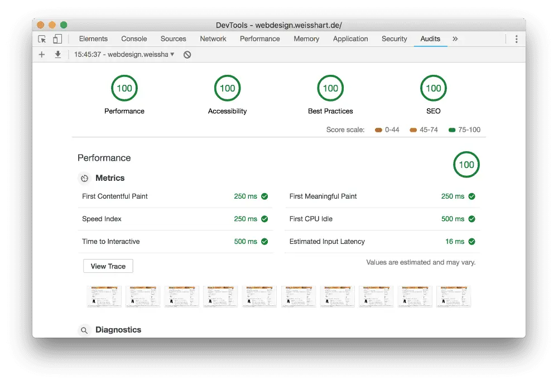Open the audit report selector dropdown

[x=124, y=55]
